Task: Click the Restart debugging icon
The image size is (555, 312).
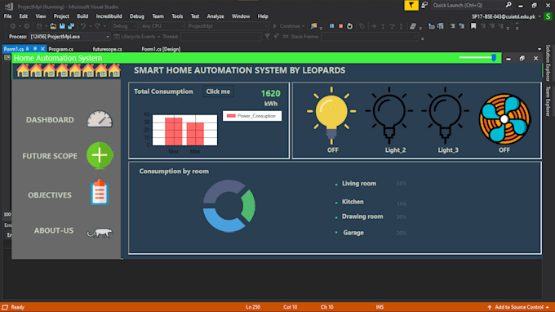Action: [349, 26]
